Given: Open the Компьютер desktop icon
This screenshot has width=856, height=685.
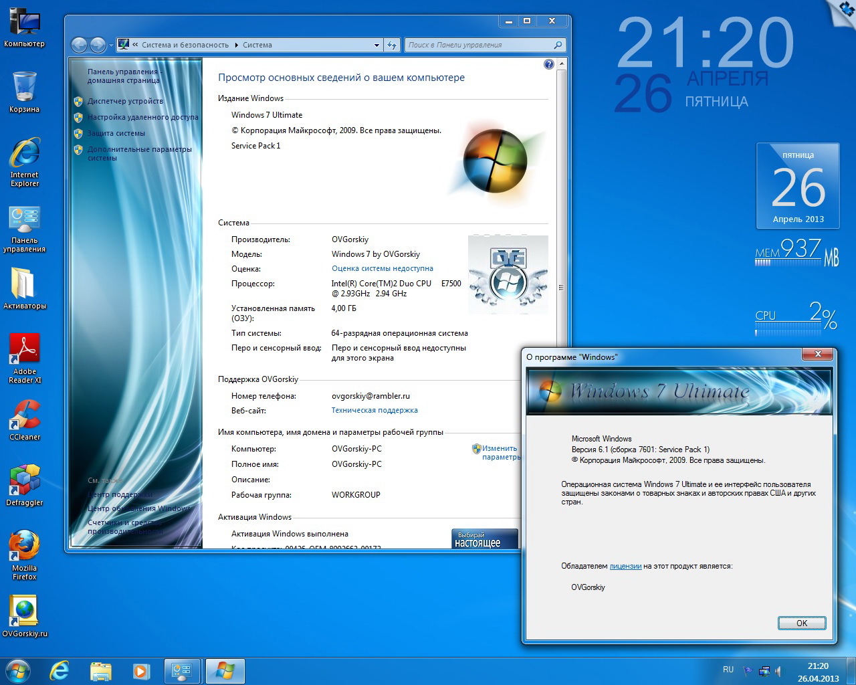Looking at the screenshot, I should 25,27.
